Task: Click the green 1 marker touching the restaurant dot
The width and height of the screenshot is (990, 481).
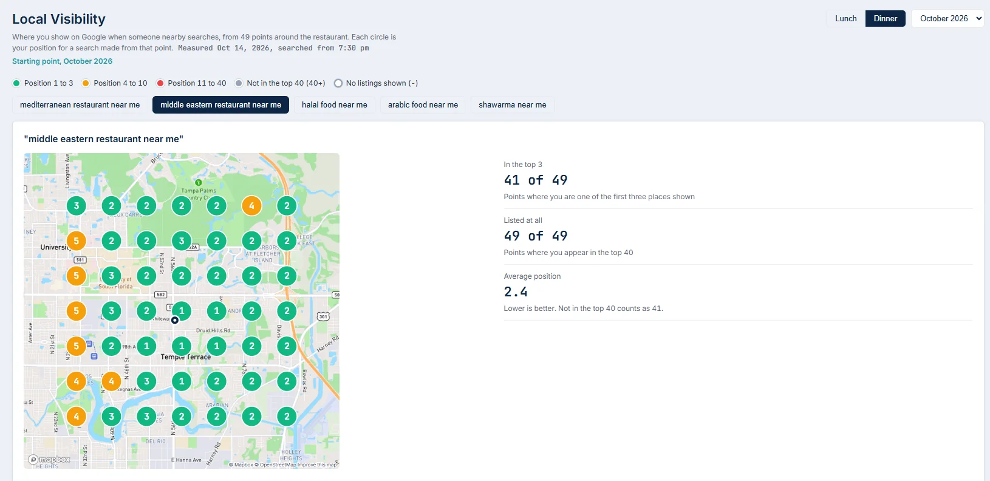Action: (x=182, y=311)
